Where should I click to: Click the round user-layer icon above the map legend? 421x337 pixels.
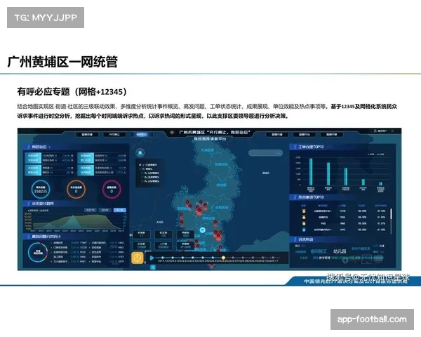(140, 153)
